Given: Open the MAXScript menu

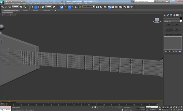Looking at the screenshot, I should coord(79,4).
